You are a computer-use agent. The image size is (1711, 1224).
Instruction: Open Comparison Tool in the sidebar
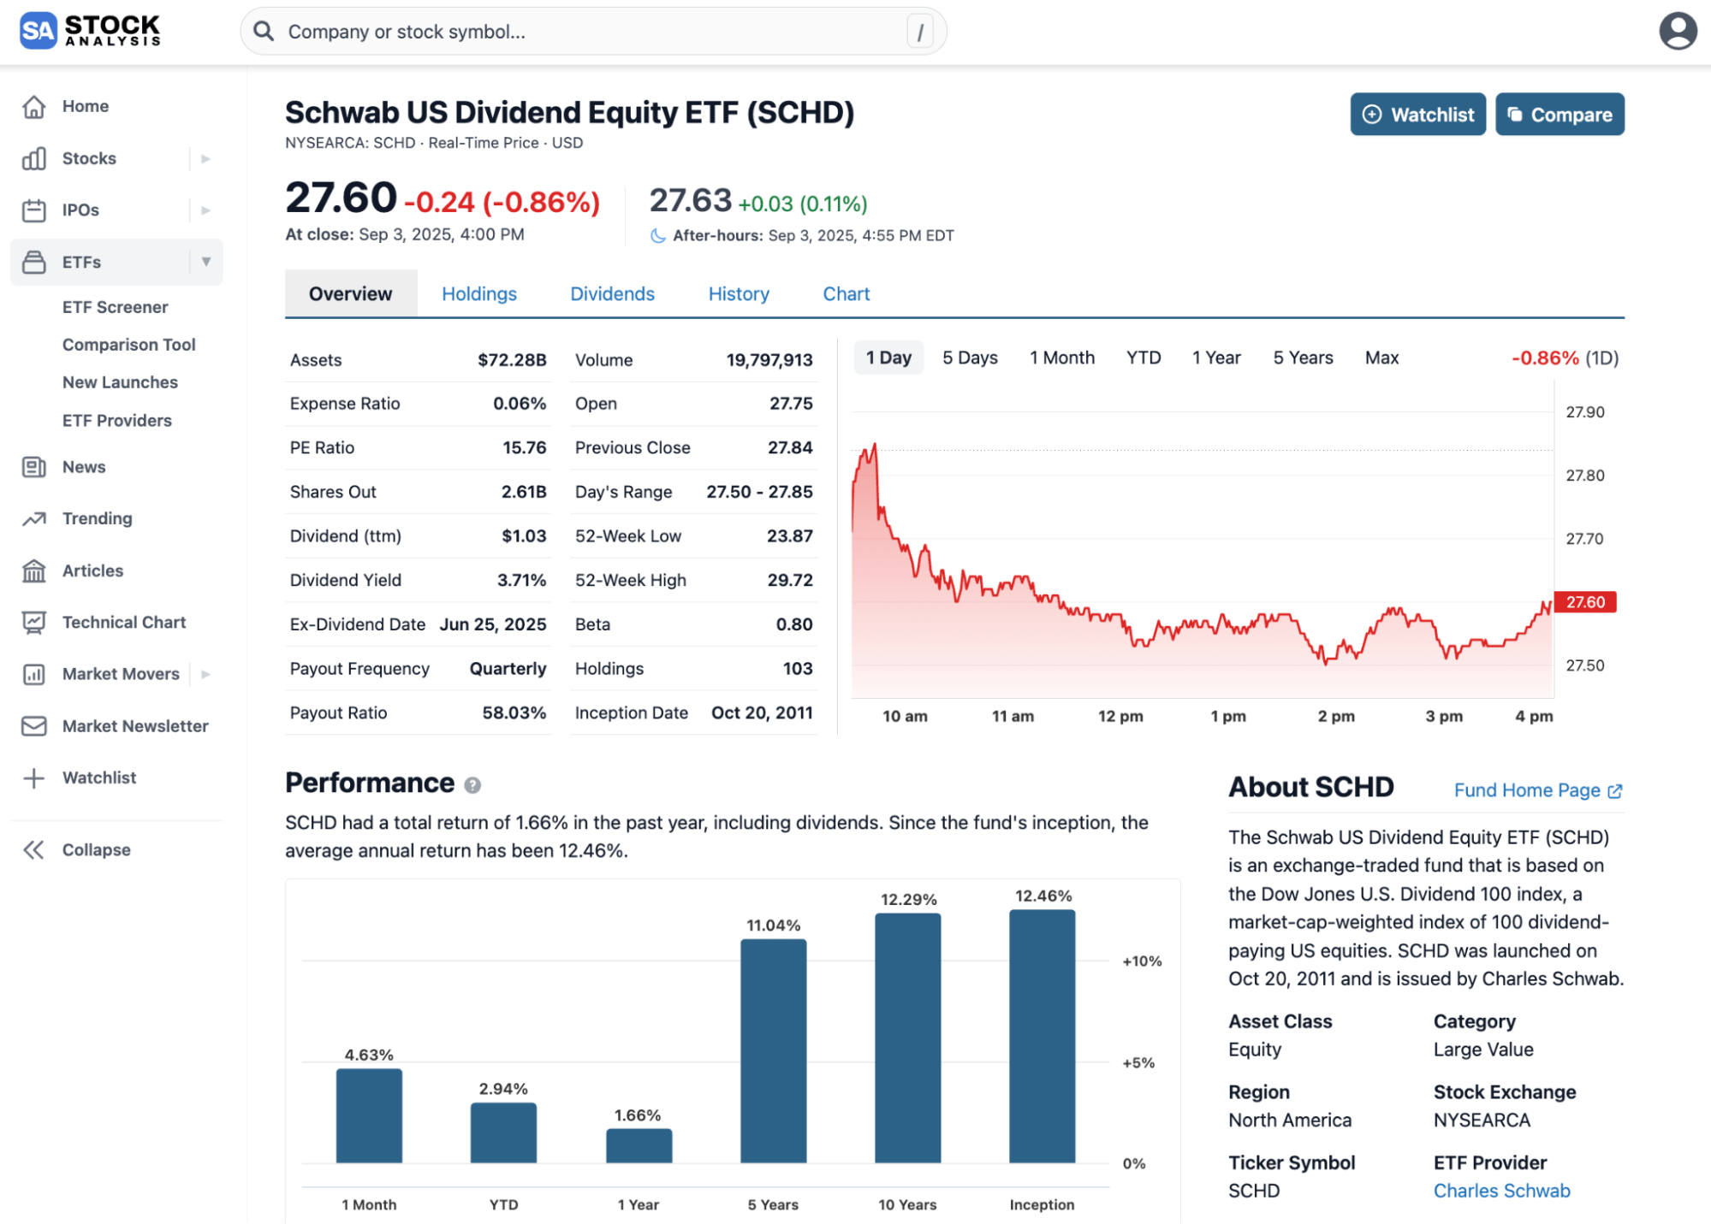coord(128,345)
